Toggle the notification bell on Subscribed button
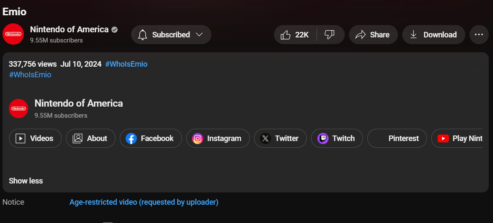Screen dimensions: 493x223 (x=143, y=35)
